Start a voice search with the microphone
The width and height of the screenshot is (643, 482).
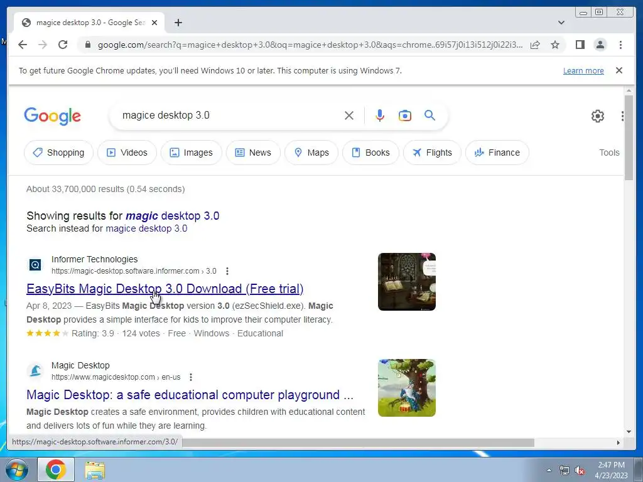pyautogui.click(x=380, y=115)
